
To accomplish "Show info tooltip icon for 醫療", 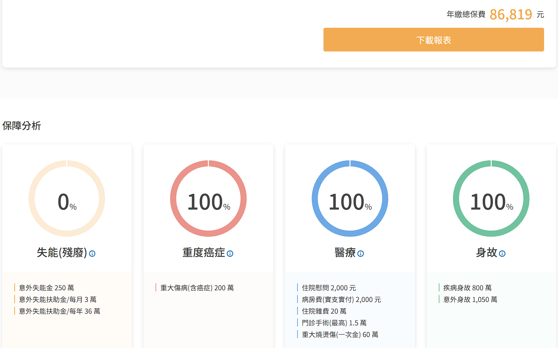I will click(x=360, y=253).
